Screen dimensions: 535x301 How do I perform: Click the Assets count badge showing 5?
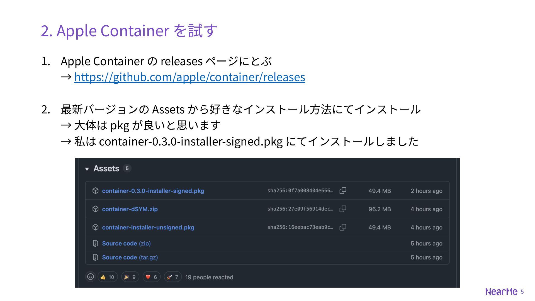click(127, 168)
